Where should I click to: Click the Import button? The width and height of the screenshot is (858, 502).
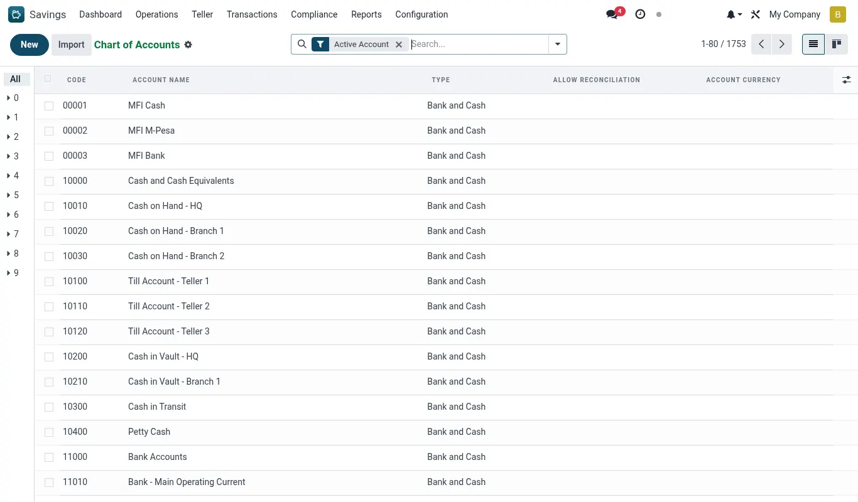71,45
